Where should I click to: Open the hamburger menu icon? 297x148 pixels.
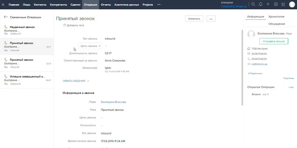(3, 5)
